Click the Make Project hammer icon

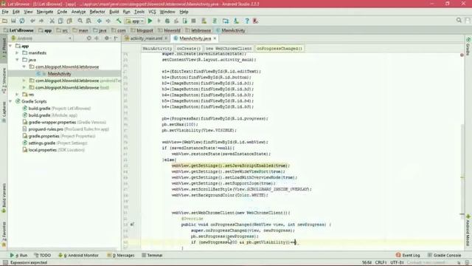tap(119, 21)
